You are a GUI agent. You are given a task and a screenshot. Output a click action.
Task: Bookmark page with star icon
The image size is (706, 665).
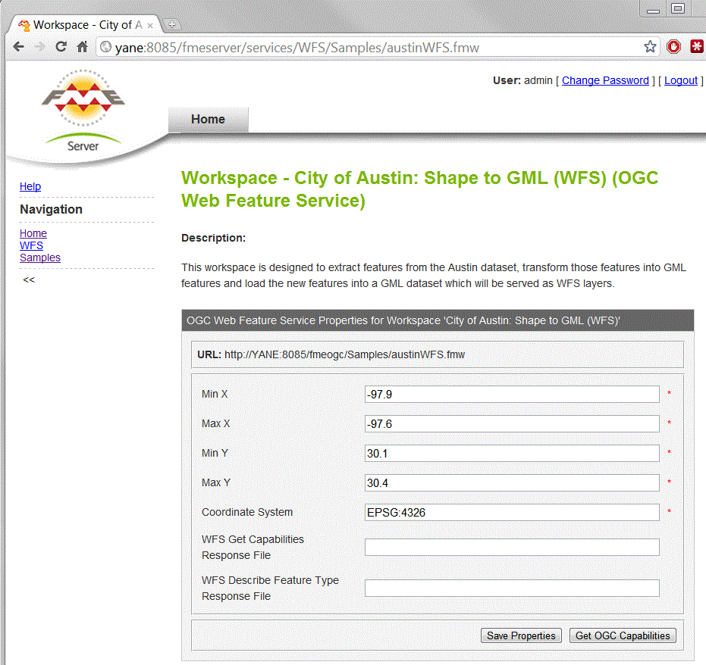(650, 47)
